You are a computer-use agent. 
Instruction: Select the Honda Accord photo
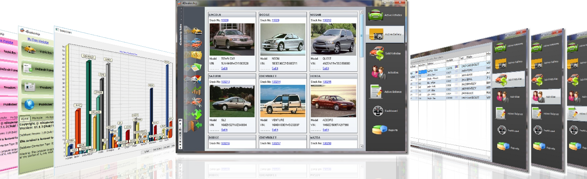coord(333,100)
